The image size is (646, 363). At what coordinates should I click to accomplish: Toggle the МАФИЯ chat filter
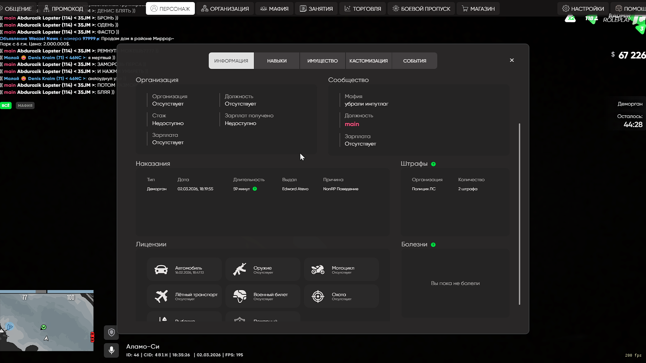click(x=25, y=106)
